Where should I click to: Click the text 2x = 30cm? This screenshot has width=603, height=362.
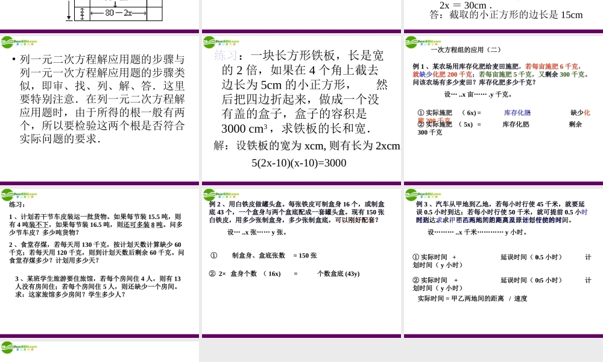(466, 5)
